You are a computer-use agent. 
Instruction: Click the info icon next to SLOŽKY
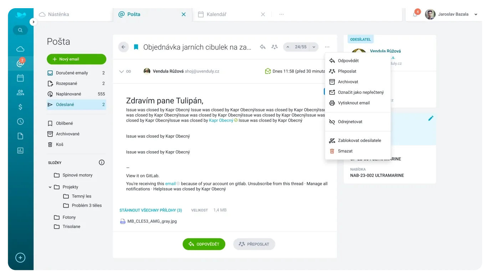tap(102, 163)
